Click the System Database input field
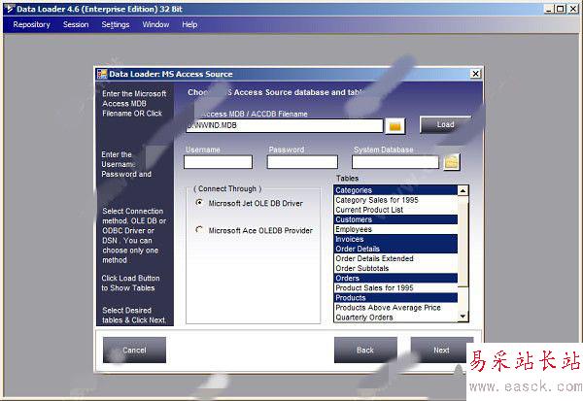Image resolution: width=583 pixels, height=401 pixels. pyautogui.click(x=395, y=162)
